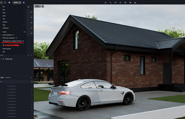
Task: Switch to the Imported tab
Action: pyautogui.click(x=8, y=77)
